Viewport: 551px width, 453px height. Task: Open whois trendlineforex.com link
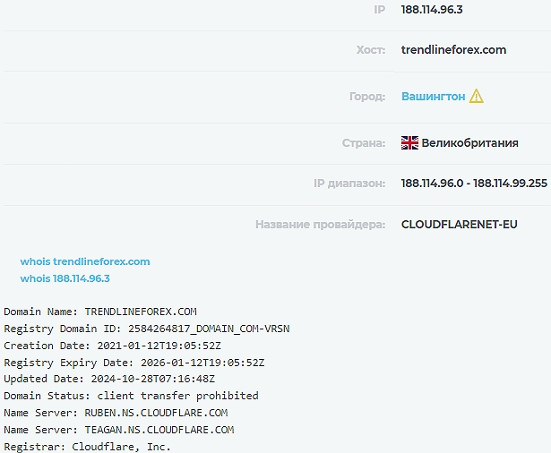point(85,261)
